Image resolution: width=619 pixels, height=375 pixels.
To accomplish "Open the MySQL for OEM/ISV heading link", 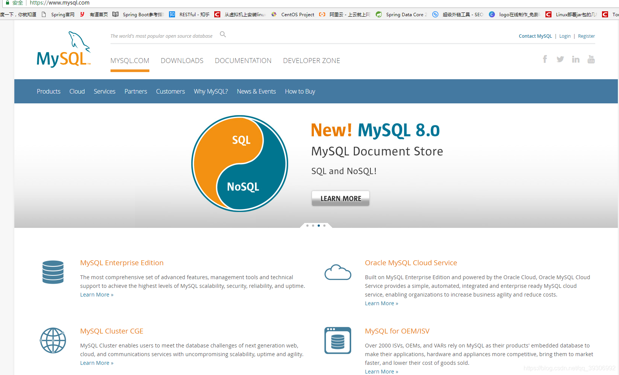I will [397, 331].
